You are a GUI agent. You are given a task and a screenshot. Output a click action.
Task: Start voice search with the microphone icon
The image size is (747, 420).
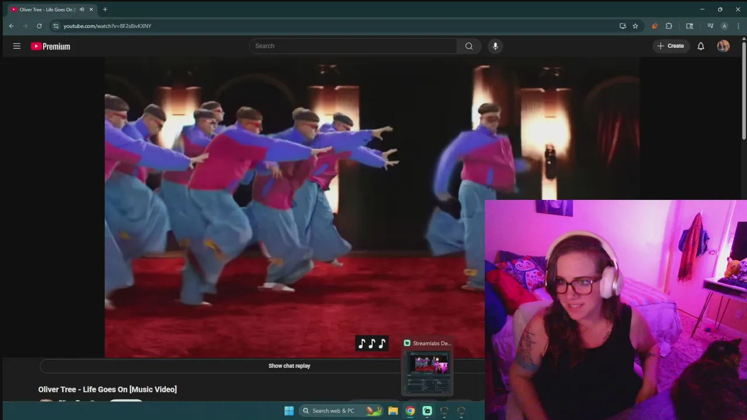point(495,46)
